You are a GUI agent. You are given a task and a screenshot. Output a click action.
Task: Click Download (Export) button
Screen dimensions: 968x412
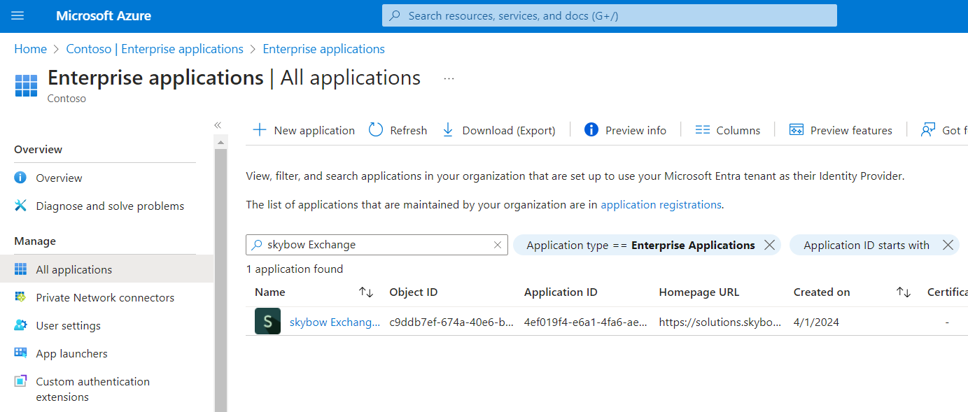(x=499, y=130)
